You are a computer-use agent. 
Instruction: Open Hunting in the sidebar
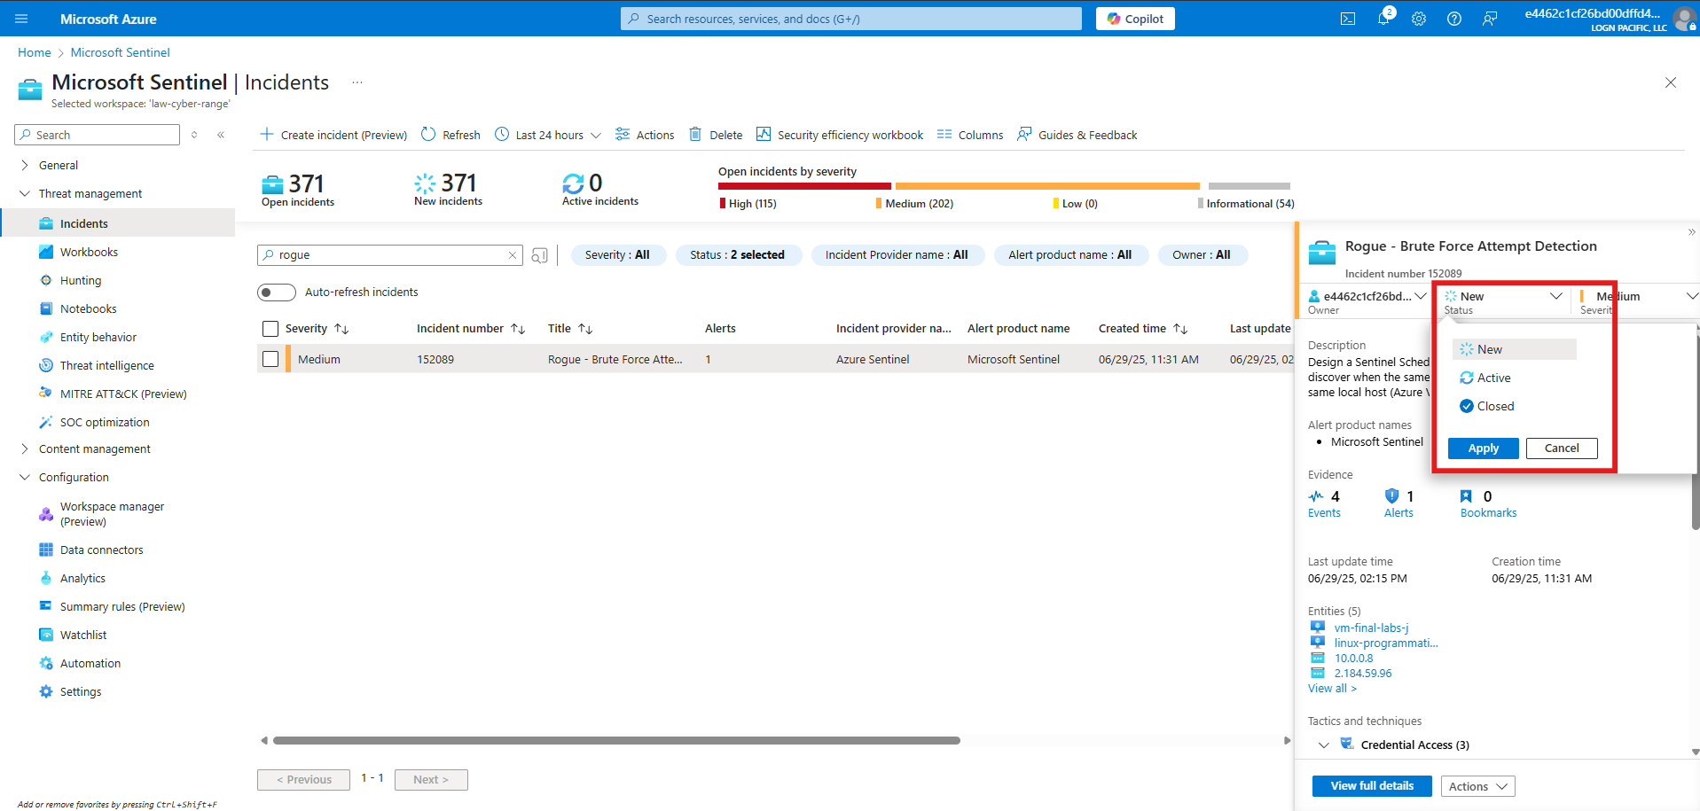(x=81, y=280)
